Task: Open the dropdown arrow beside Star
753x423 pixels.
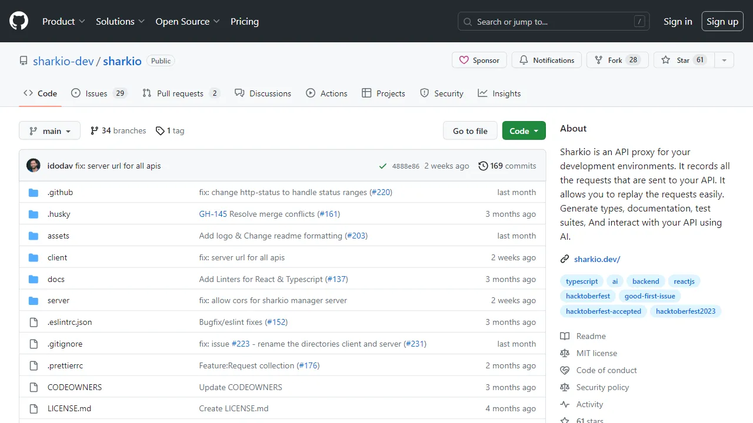Action: point(724,60)
